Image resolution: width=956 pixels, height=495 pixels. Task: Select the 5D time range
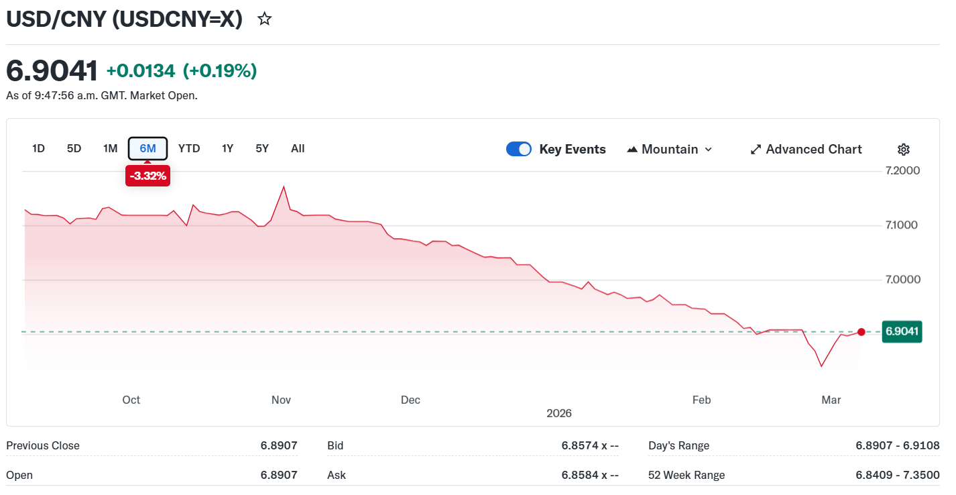74,148
